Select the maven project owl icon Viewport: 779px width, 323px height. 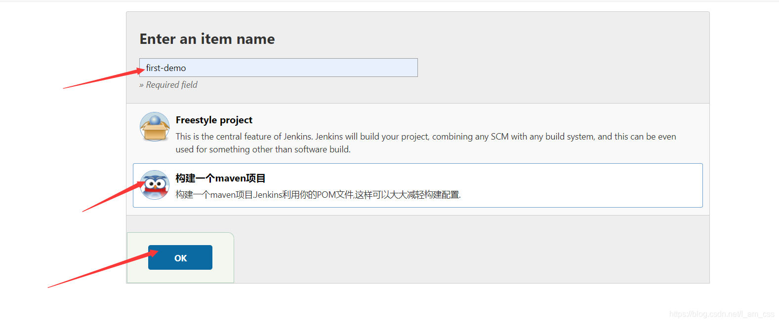(155, 185)
